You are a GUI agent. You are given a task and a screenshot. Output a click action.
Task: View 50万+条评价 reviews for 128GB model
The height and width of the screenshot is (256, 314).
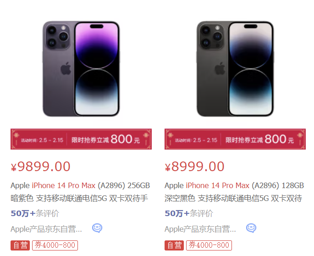click(x=189, y=213)
